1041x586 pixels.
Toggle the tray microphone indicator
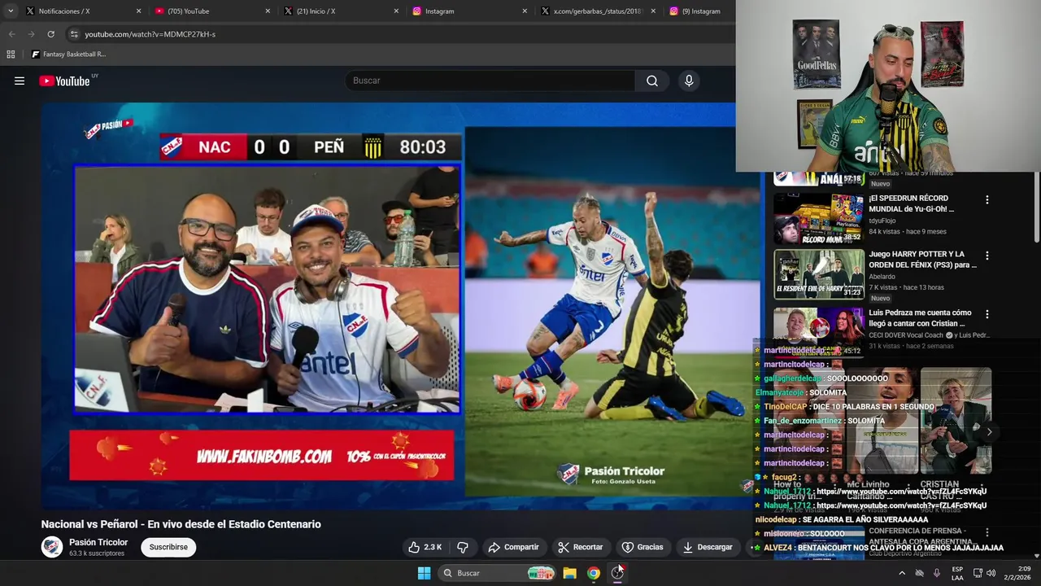[937, 573]
